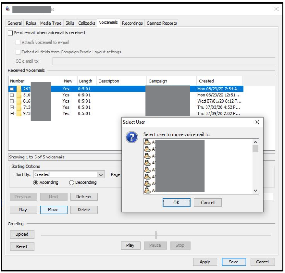This screenshot has height=273, width=285.
Task: Switch to the Skills tab
Action: [x=70, y=23]
